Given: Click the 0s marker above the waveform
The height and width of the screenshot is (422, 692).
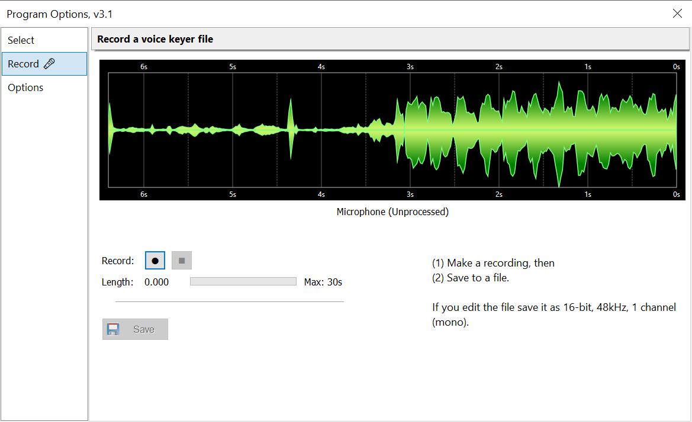Looking at the screenshot, I should 676,67.
